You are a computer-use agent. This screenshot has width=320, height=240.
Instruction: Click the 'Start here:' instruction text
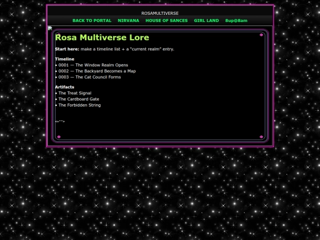(x=114, y=49)
